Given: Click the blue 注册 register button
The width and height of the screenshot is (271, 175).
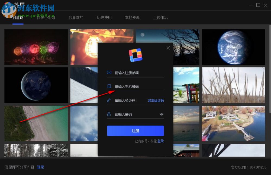Looking at the screenshot, I should (135, 131).
